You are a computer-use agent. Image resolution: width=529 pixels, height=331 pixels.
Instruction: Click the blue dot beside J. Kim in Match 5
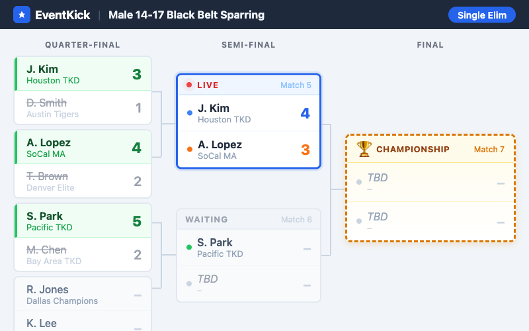tap(190, 113)
